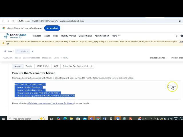The image size is (183, 137).
Task: Go back using browser back arrow
Action: coord(3,21)
